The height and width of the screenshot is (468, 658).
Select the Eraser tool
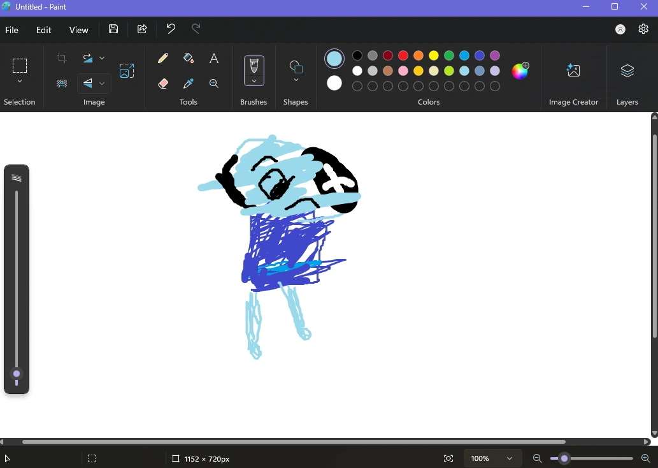(x=163, y=83)
